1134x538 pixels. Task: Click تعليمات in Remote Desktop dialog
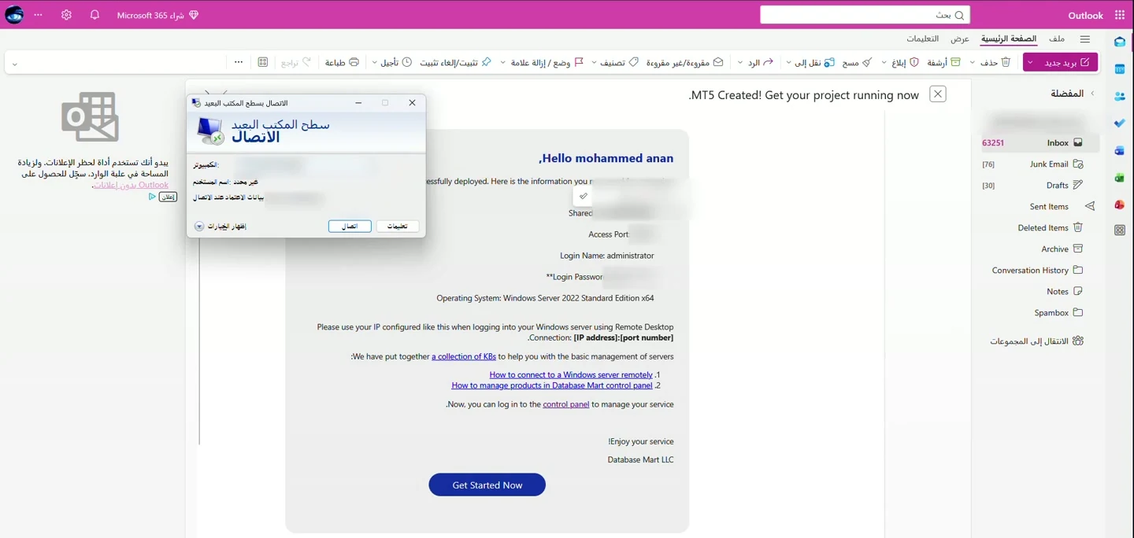click(398, 227)
